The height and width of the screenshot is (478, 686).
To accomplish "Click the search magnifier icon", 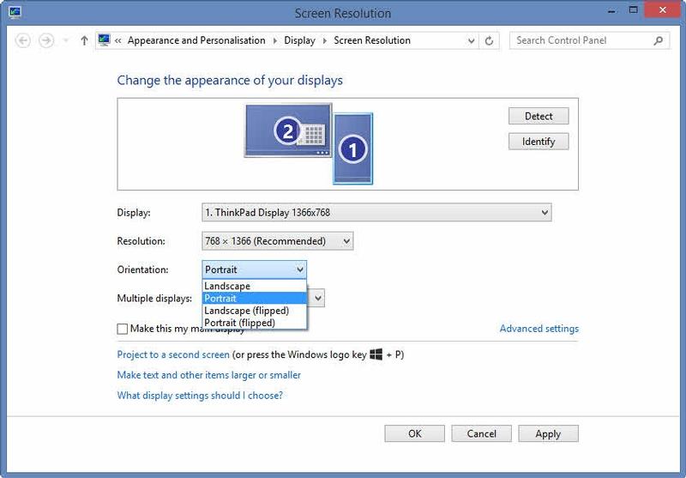I will (x=659, y=40).
